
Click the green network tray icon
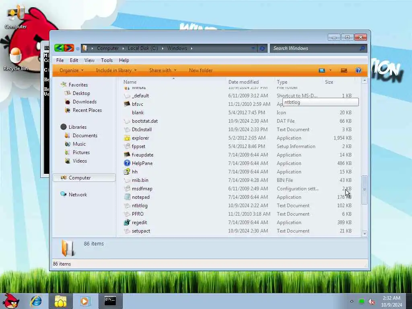(362, 301)
